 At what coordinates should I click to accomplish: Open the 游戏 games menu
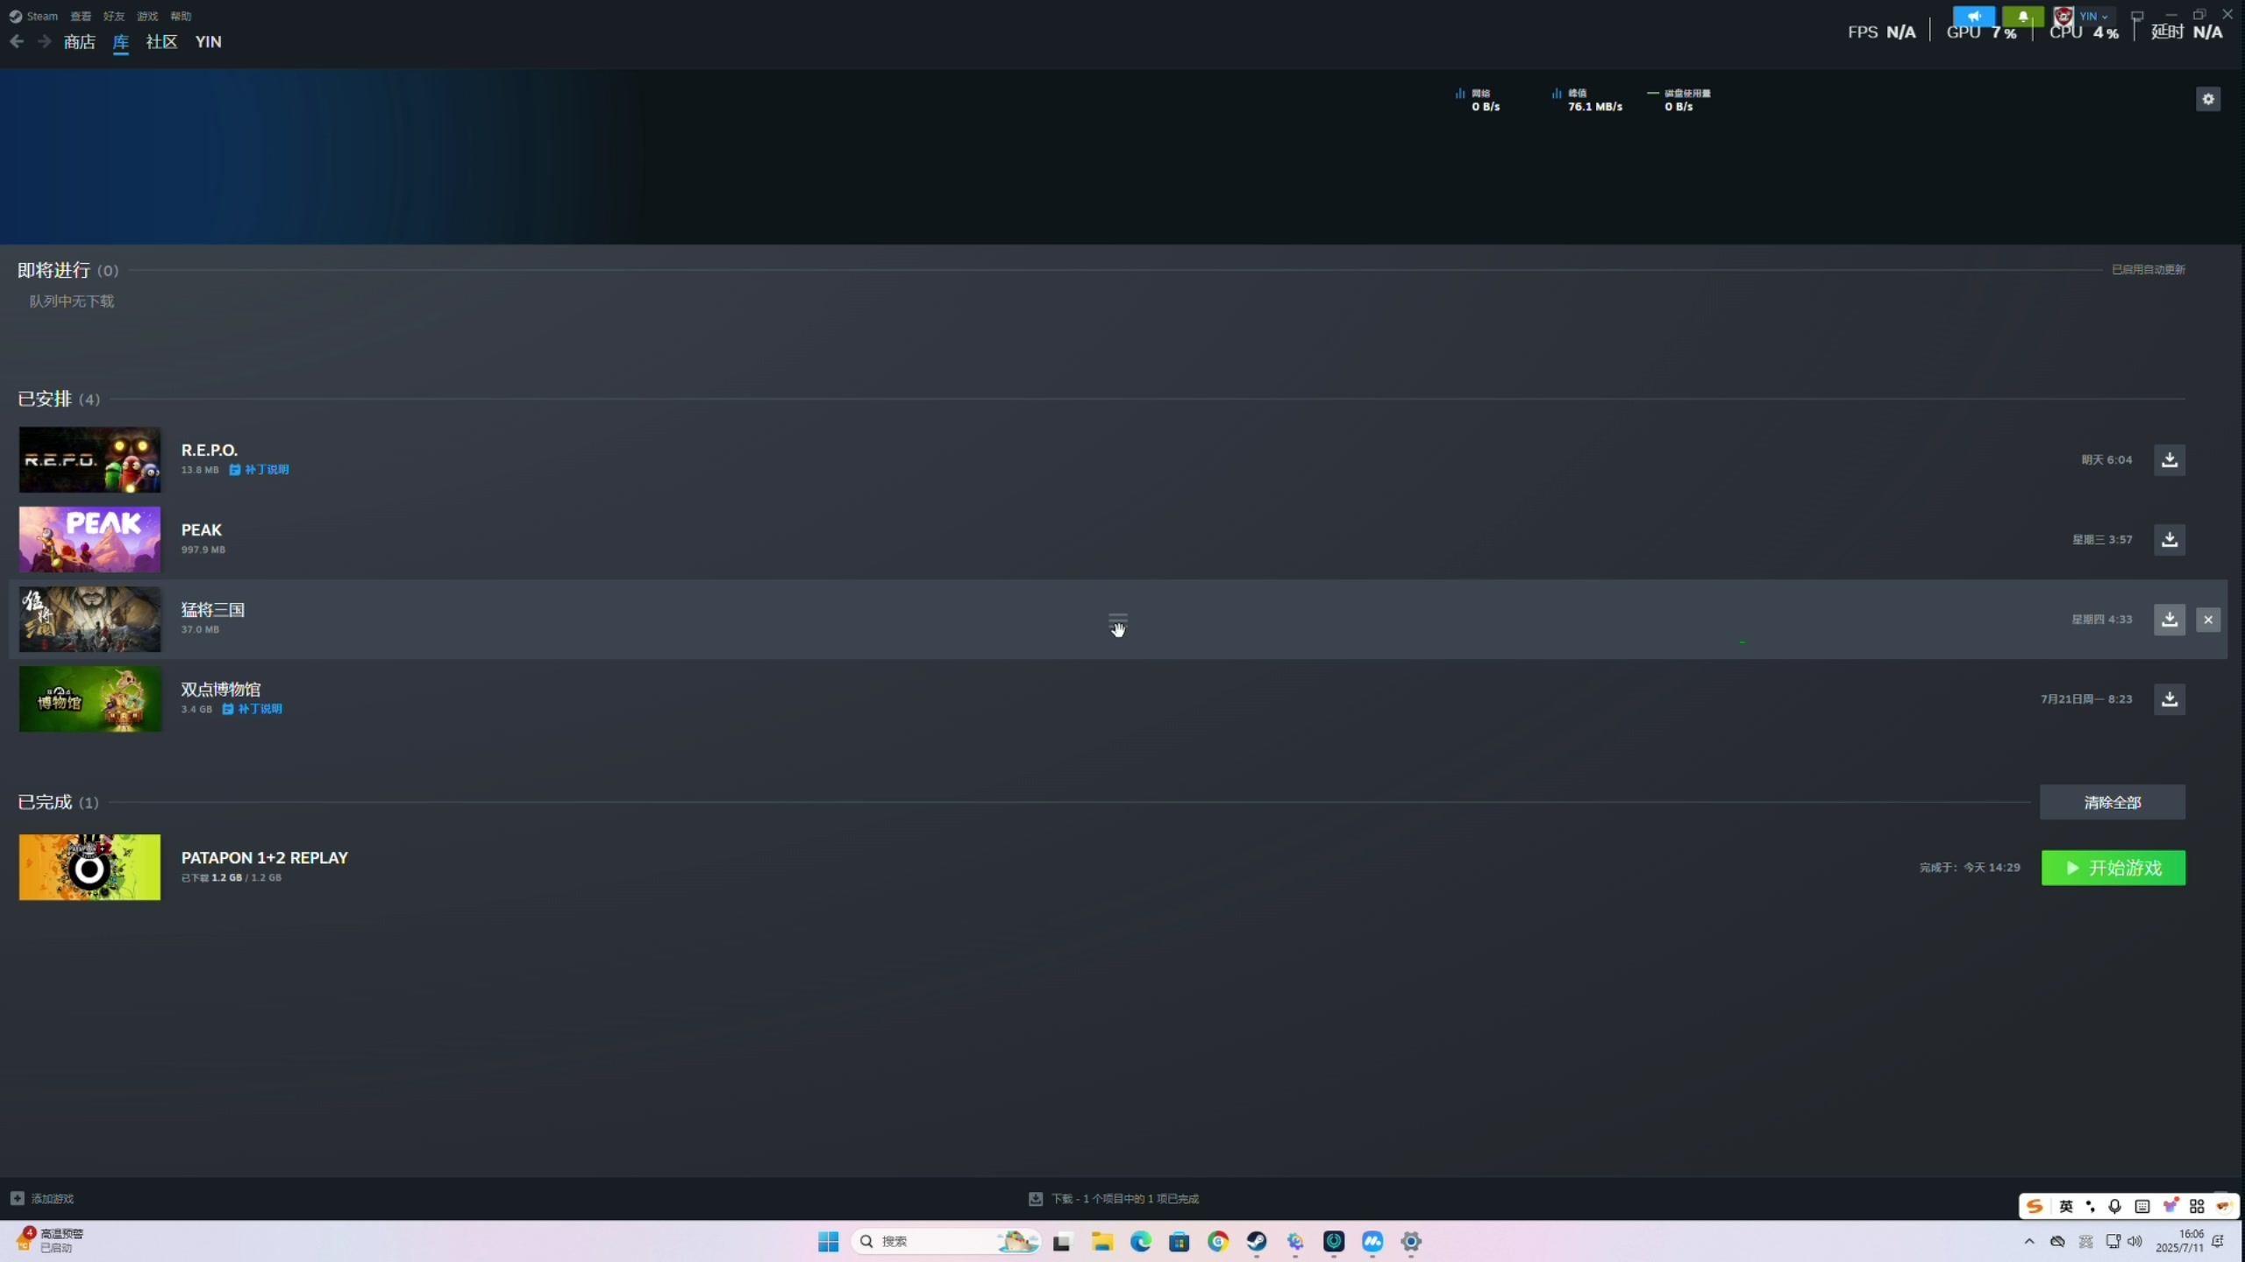(147, 16)
